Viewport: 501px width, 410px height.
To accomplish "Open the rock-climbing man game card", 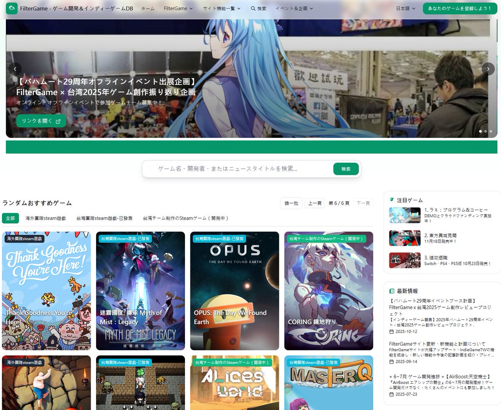I will [x=46, y=382].
